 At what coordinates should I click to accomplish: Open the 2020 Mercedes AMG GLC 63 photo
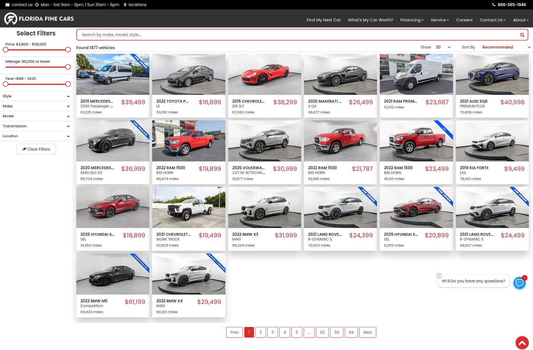(113, 141)
